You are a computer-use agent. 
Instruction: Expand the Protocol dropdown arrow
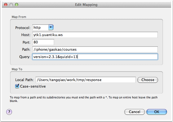coord(51,27)
